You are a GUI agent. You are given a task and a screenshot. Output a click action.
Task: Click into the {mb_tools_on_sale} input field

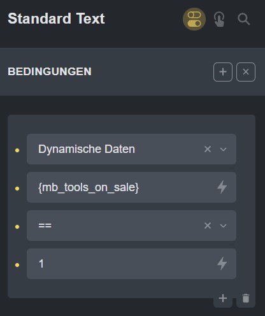131,187
